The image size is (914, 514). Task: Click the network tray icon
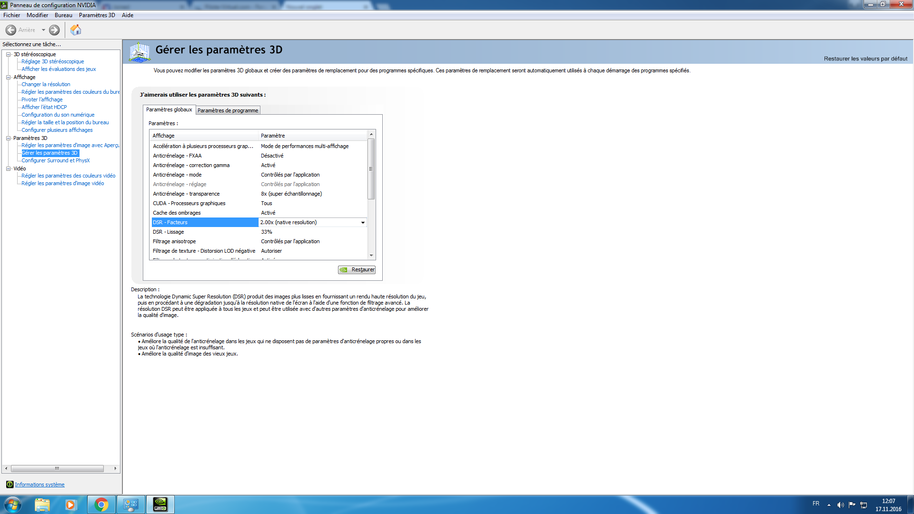(x=864, y=505)
